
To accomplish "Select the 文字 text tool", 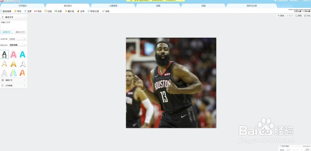I will pos(28,11).
